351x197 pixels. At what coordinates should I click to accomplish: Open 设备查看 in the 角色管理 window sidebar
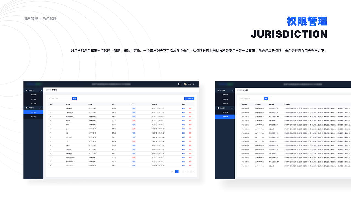point(225,103)
